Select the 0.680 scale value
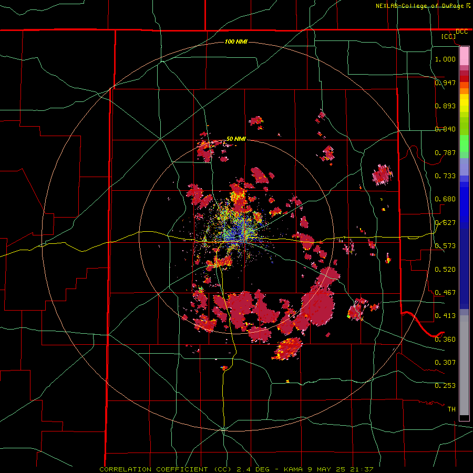Viewport: 473px width, 473px height. (445, 199)
